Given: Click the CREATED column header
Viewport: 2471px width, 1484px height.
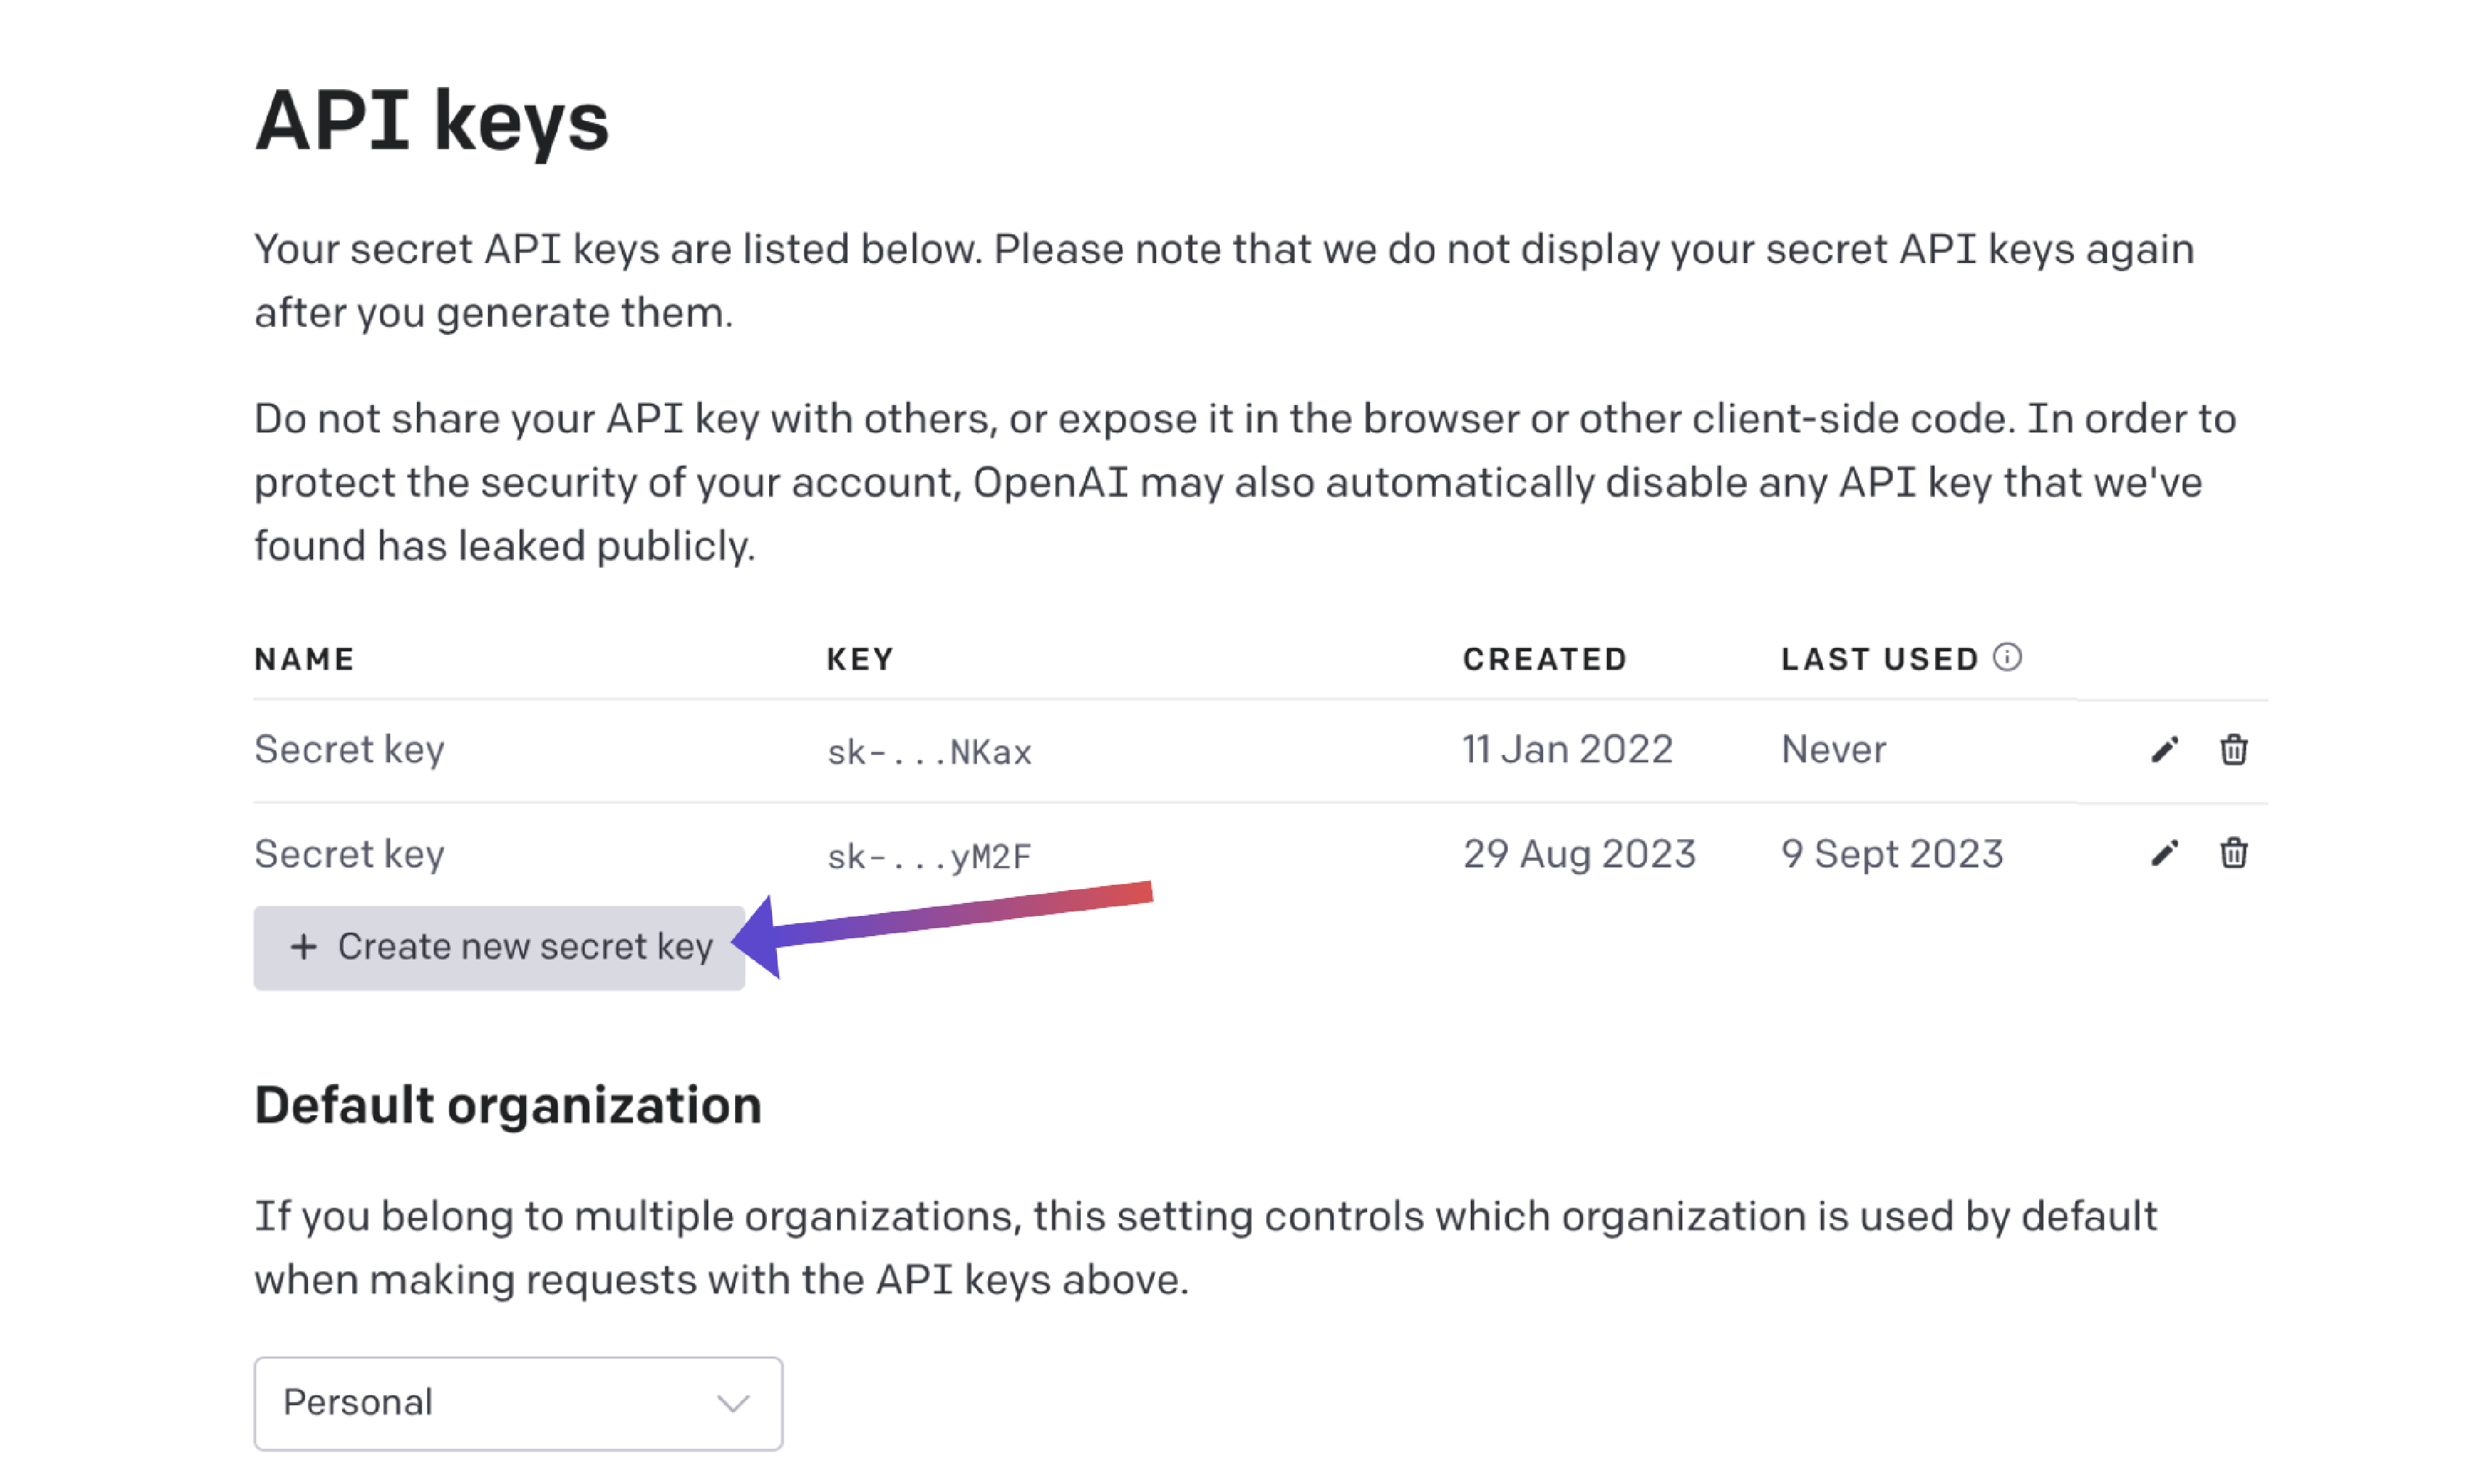Looking at the screenshot, I should click(x=1544, y=659).
